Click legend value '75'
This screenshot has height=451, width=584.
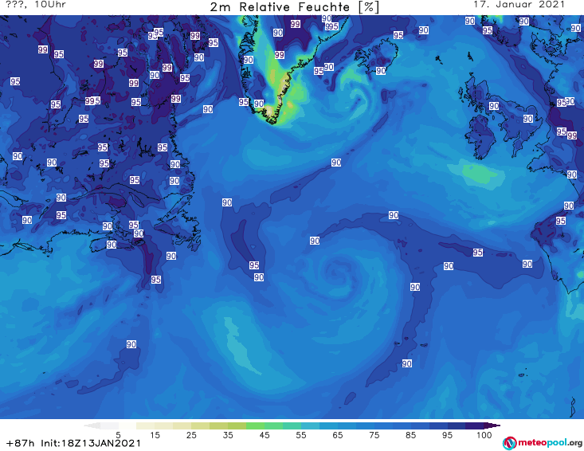point(374,435)
